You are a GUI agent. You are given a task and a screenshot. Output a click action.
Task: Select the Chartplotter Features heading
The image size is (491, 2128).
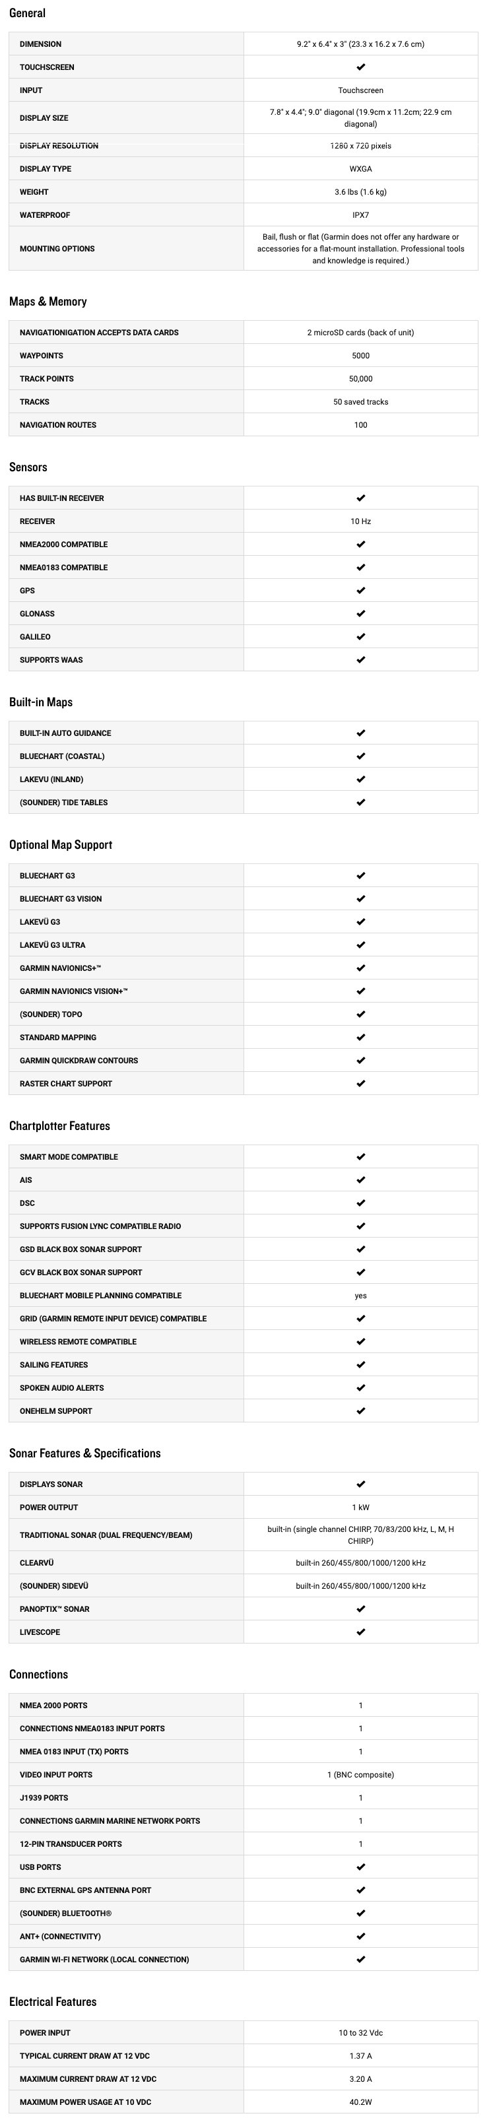pyautogui.click(x=59, y=1126)
